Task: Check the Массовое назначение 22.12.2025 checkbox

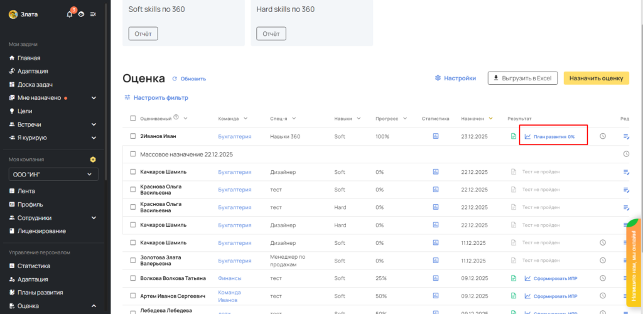Action: pos(133,154)
